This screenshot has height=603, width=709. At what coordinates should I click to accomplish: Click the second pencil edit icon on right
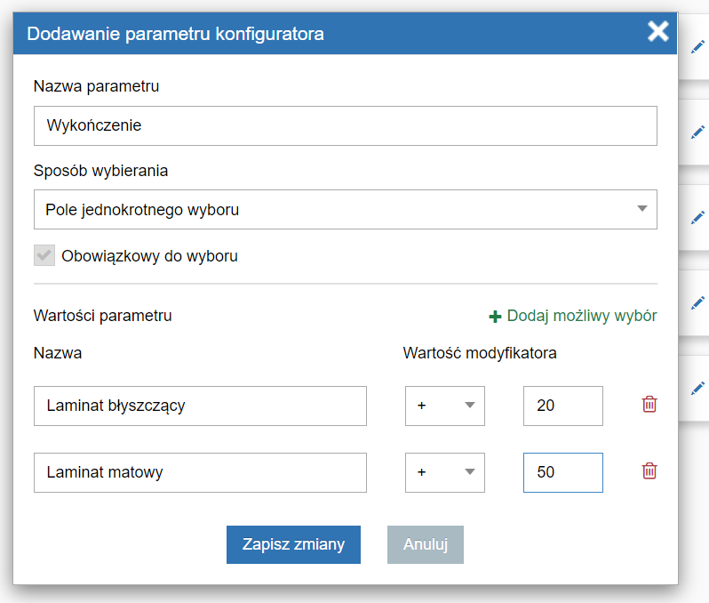[x=697, y=132]
